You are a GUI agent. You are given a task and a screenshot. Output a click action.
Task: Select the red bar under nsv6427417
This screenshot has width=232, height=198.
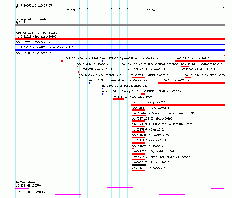[118, 99]
